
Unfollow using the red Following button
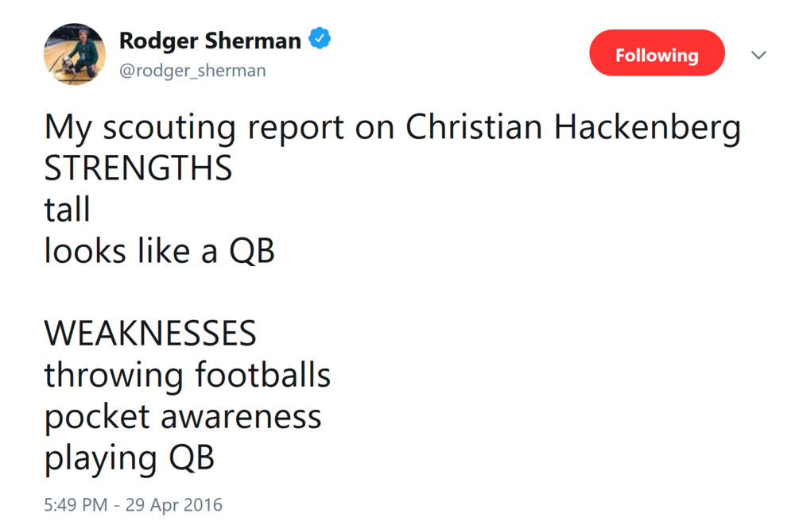[657, 52]
